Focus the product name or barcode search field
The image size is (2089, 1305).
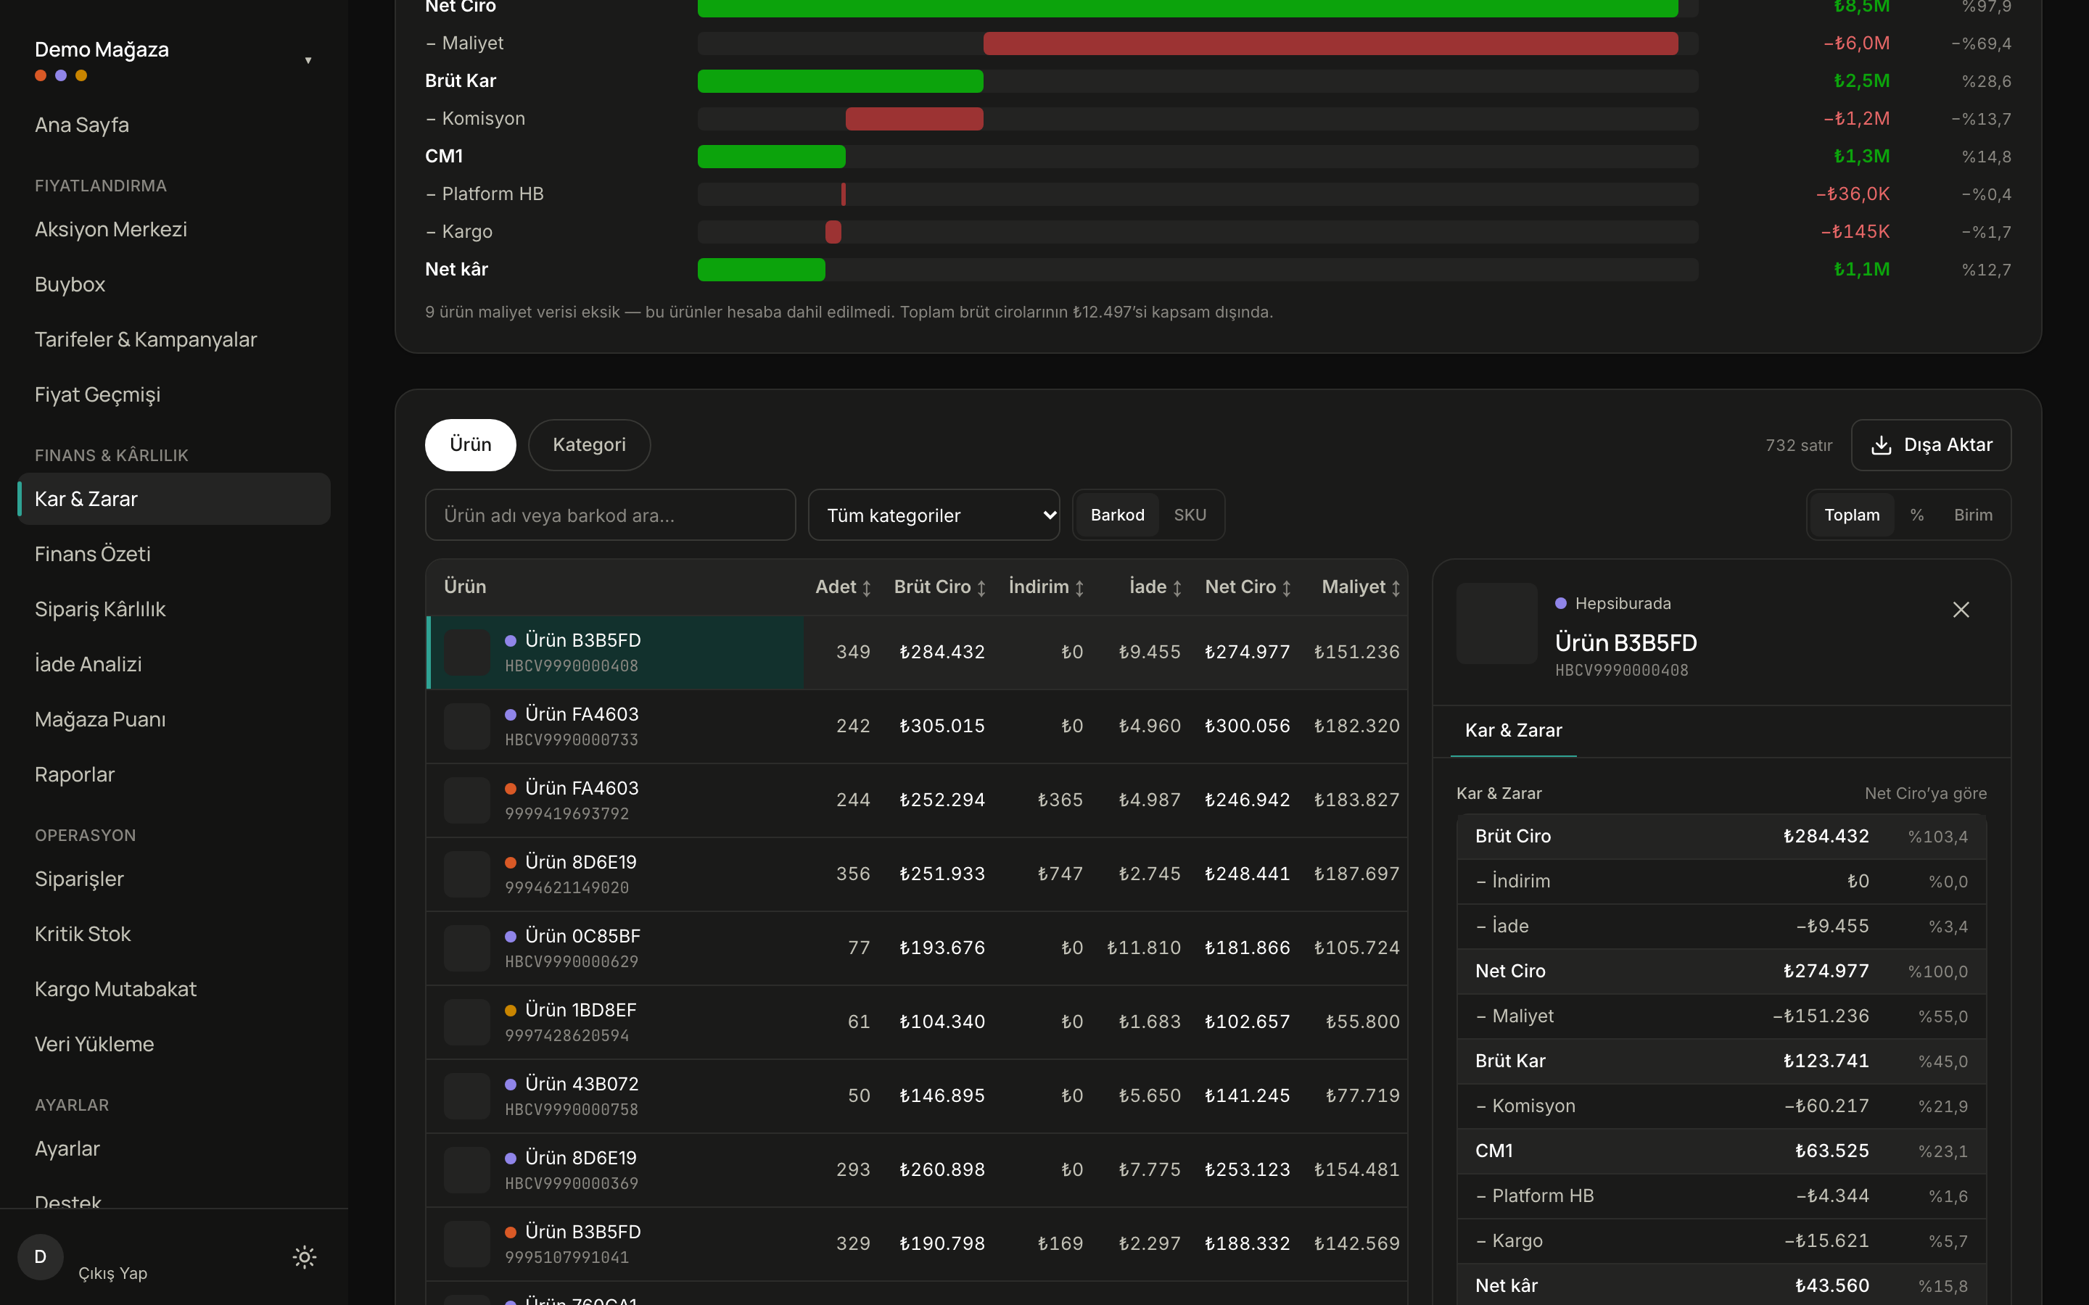click(x=610, y=515)
